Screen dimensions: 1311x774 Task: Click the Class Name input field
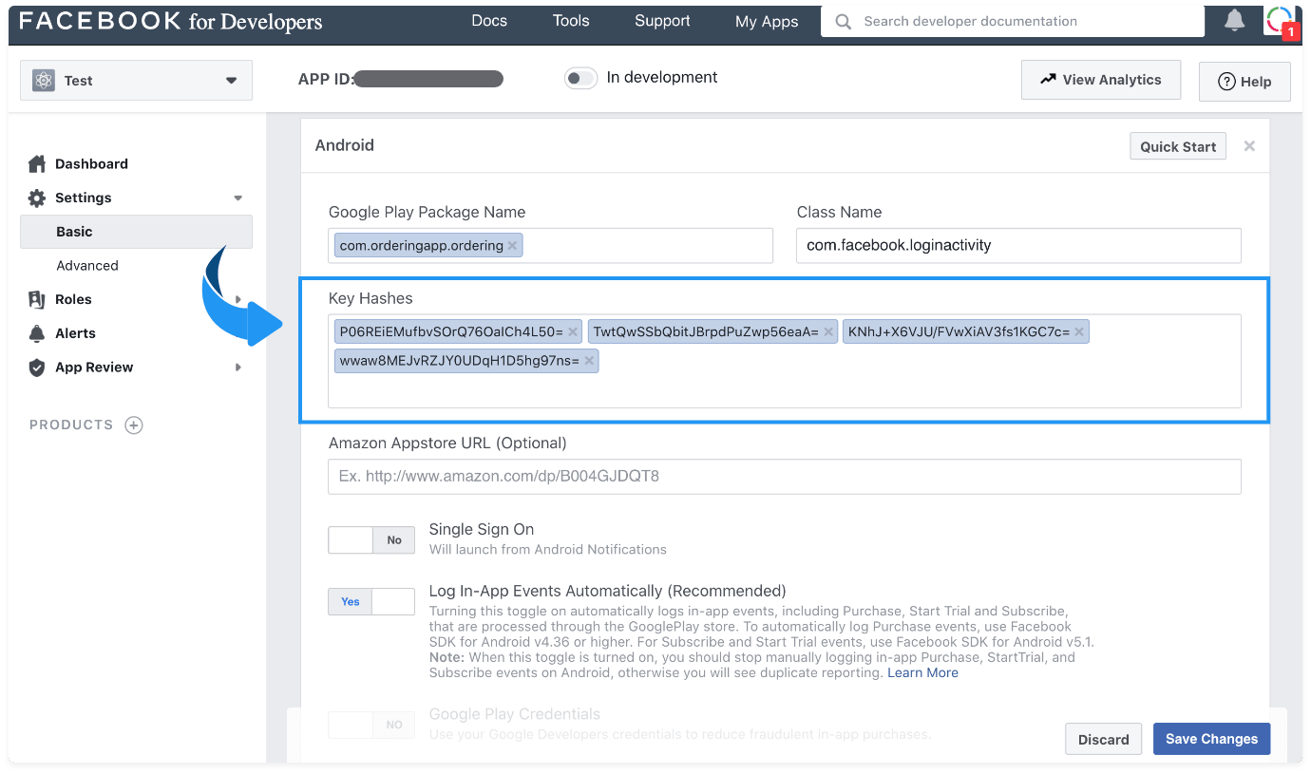point(1018,245)
